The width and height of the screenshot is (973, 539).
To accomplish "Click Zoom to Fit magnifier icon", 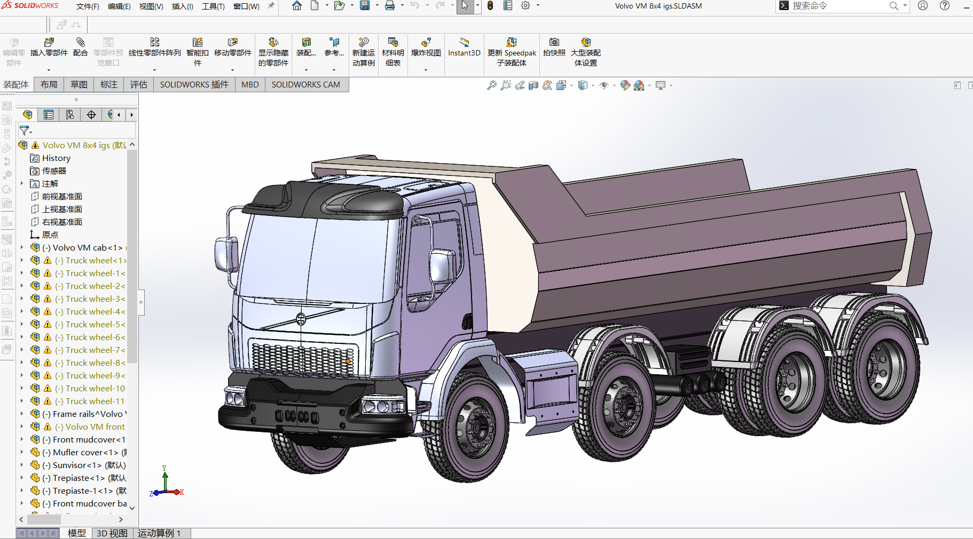I will point(491,85).
